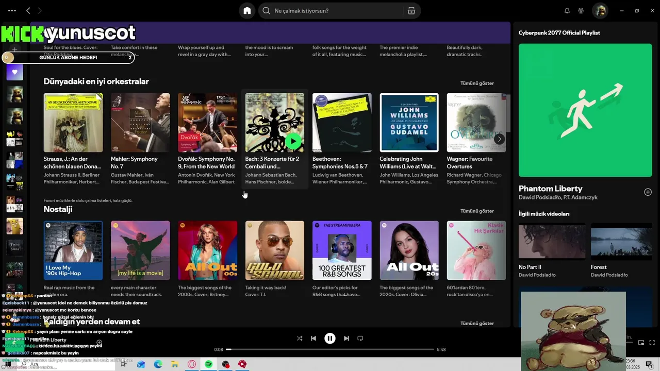The width and height of the screenshot is (660, 371).
Task: Open the I Love My '90s Hip-Hop playlist
Action: 73,250
